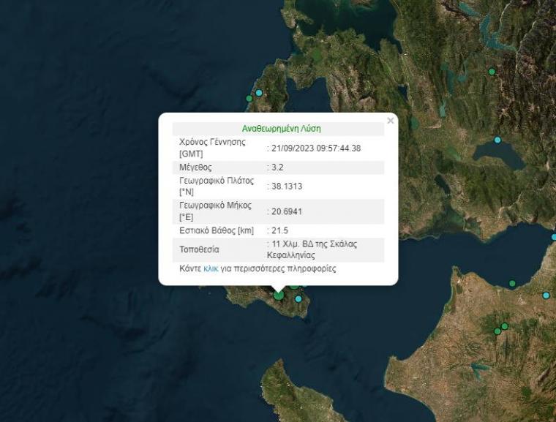Click the upper-right green marker of the Peloponnese pair
Viewport: 556px width, 422px height.
tap(505, 326)
